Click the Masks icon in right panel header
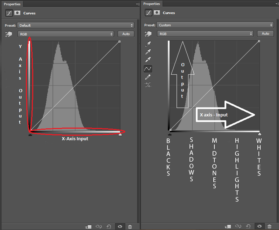This screenshot has width=279, height=230. 157,13
